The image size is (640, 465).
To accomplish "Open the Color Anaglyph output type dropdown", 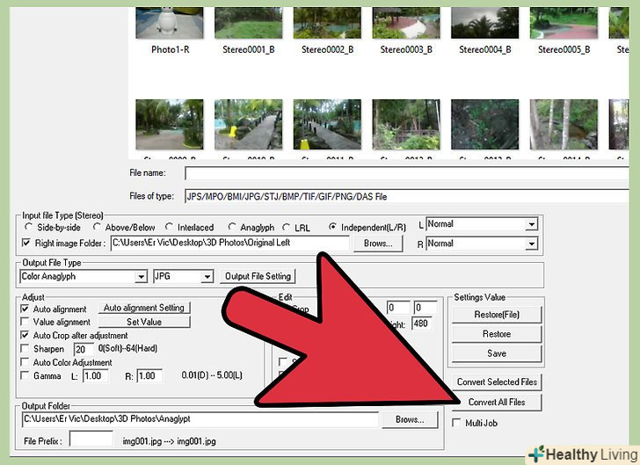I will click(x=84, y=276).
